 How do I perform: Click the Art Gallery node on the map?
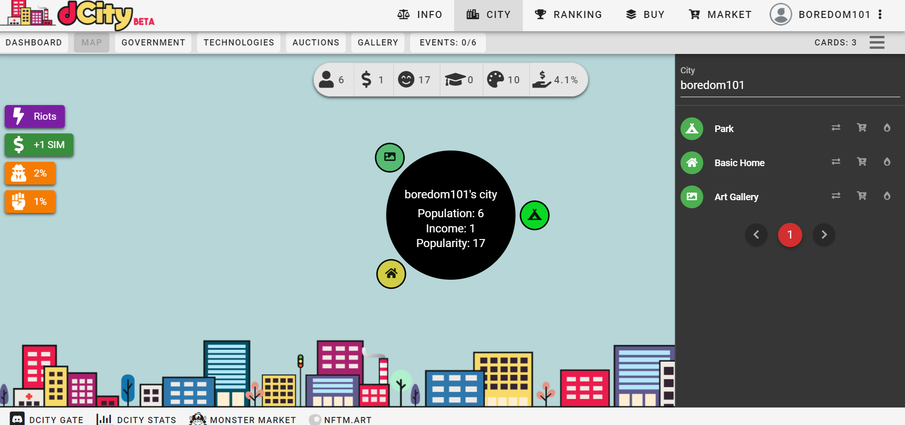tap(389, 158)
